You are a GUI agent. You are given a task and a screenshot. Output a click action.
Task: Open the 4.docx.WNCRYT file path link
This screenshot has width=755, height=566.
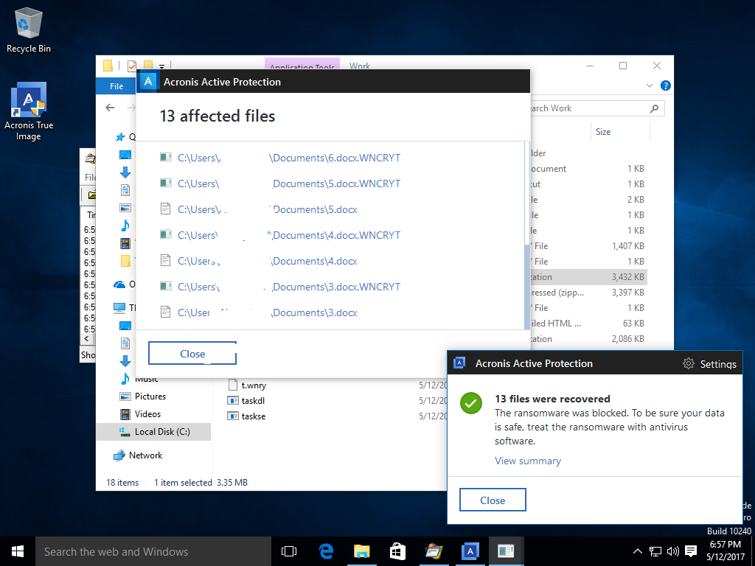(289, 235)
